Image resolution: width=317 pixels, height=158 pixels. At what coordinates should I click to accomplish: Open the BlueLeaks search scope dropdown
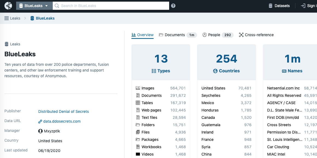click(x=34, y=6)
